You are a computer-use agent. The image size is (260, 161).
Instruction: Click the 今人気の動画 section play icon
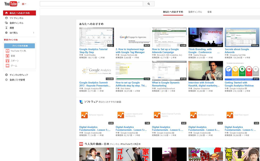coord(81,144)
